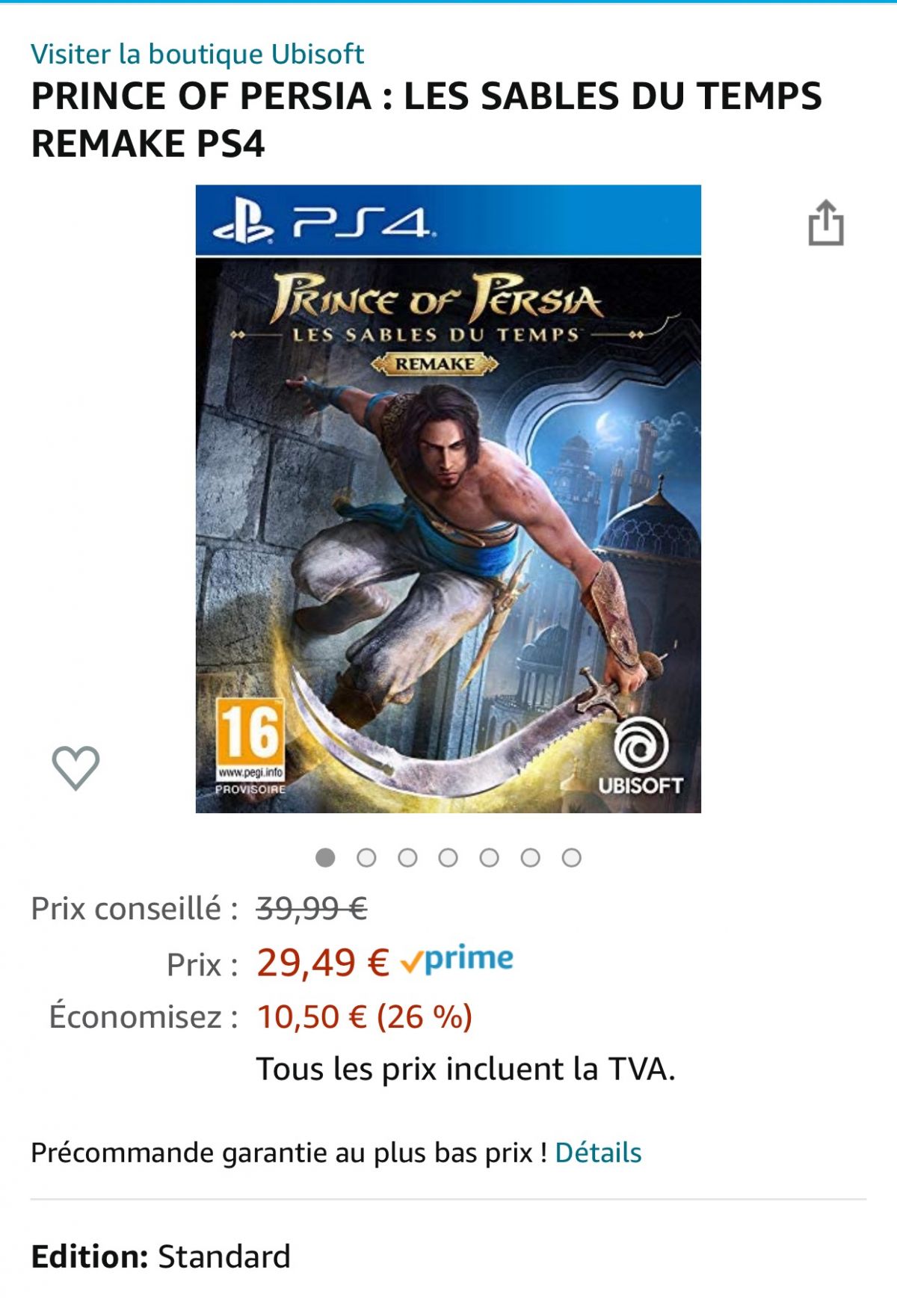Tap the struck-through 39,99 € price
The image size is (897, 1308).
click(312, 909)
